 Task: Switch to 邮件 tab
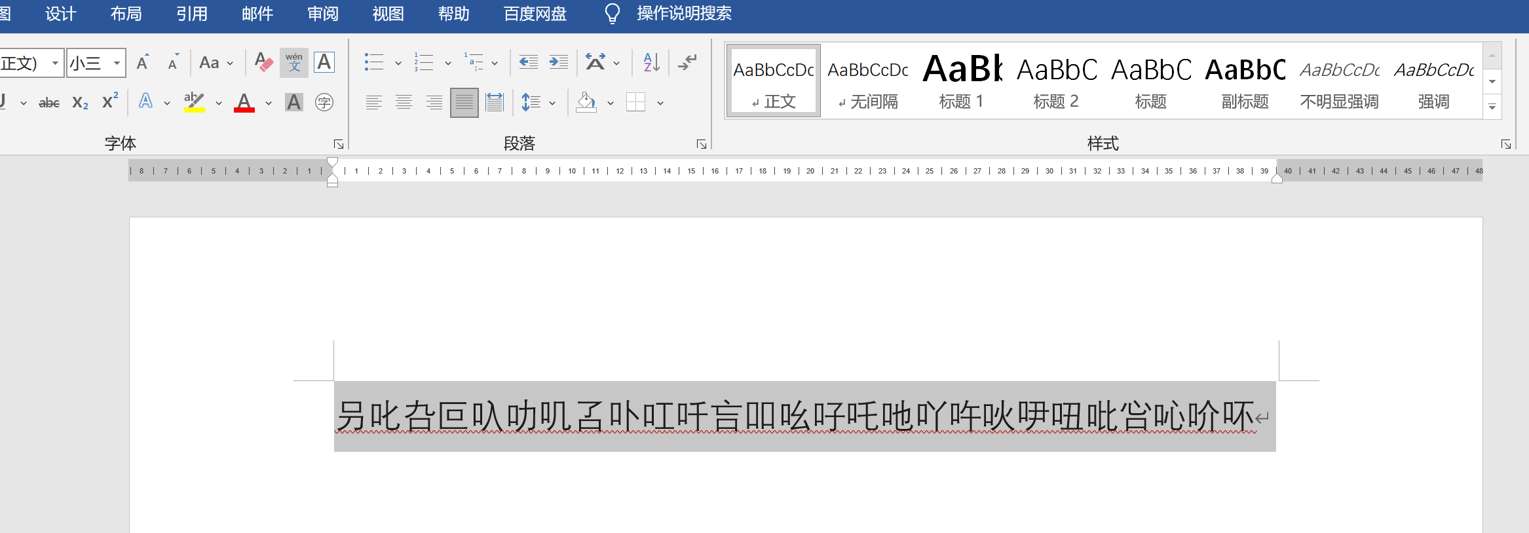[x=257, y=14]
